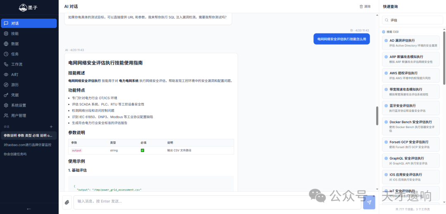Toggle the green 必填 checkbox for output
This screenshot has width=446, height=214.
coord(142,150)
